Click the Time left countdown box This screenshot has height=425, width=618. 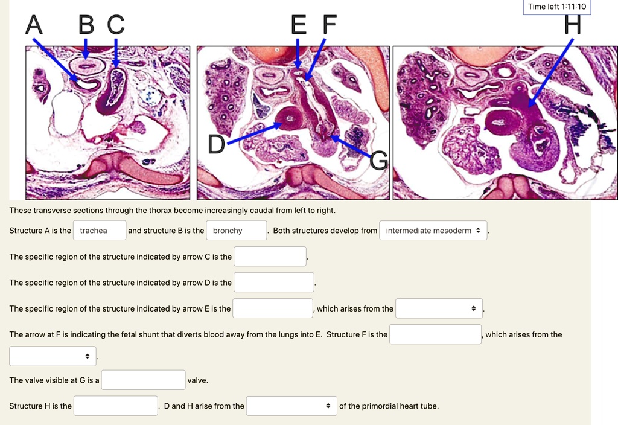click(x=557, y=7)
